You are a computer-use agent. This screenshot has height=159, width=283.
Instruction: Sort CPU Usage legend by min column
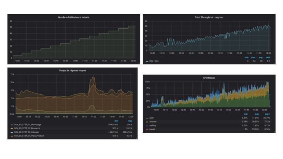246,114
